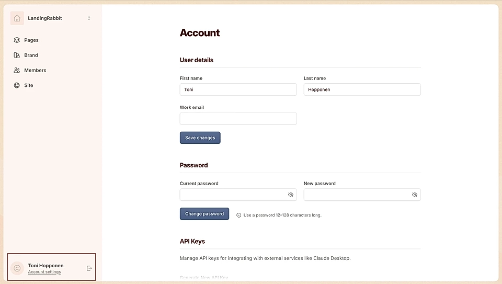Click the password hint info icon

[239, 215]
